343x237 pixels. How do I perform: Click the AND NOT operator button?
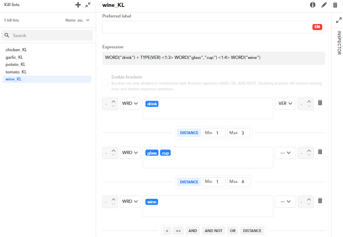pyautogui.click(x=213, y=230)
